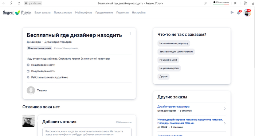Open the three-dot order options menu
The height and width of the screenshot is (136, 255).
click(130, 33)
